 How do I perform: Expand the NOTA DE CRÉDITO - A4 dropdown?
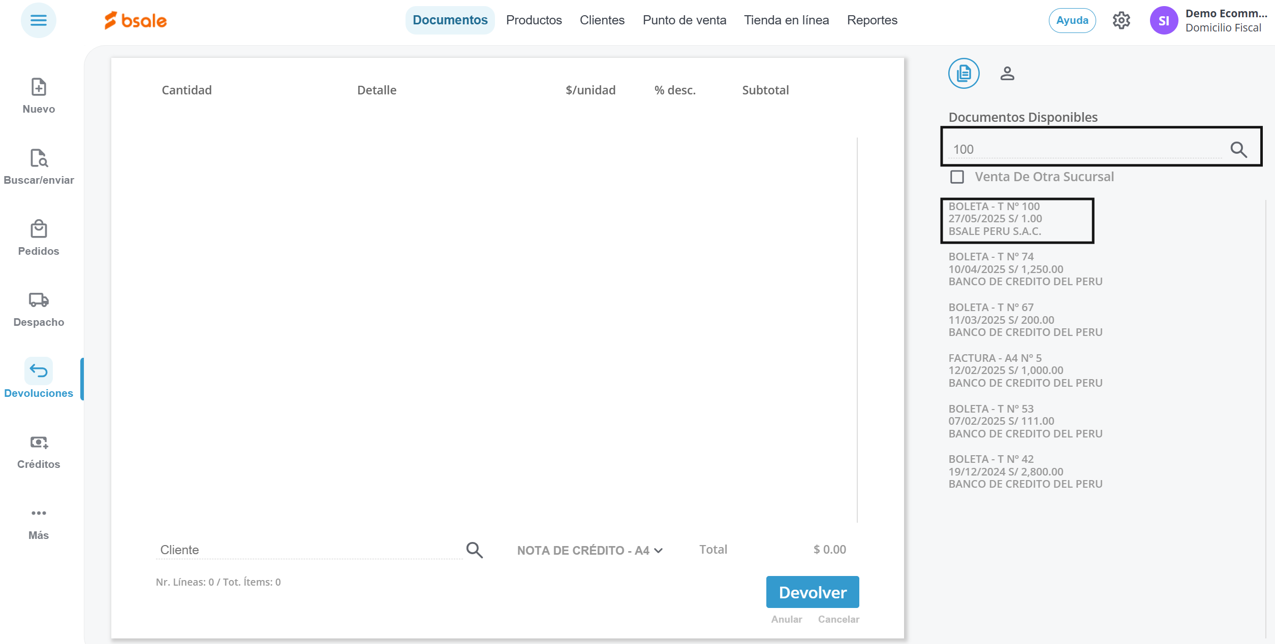(589, 551)
